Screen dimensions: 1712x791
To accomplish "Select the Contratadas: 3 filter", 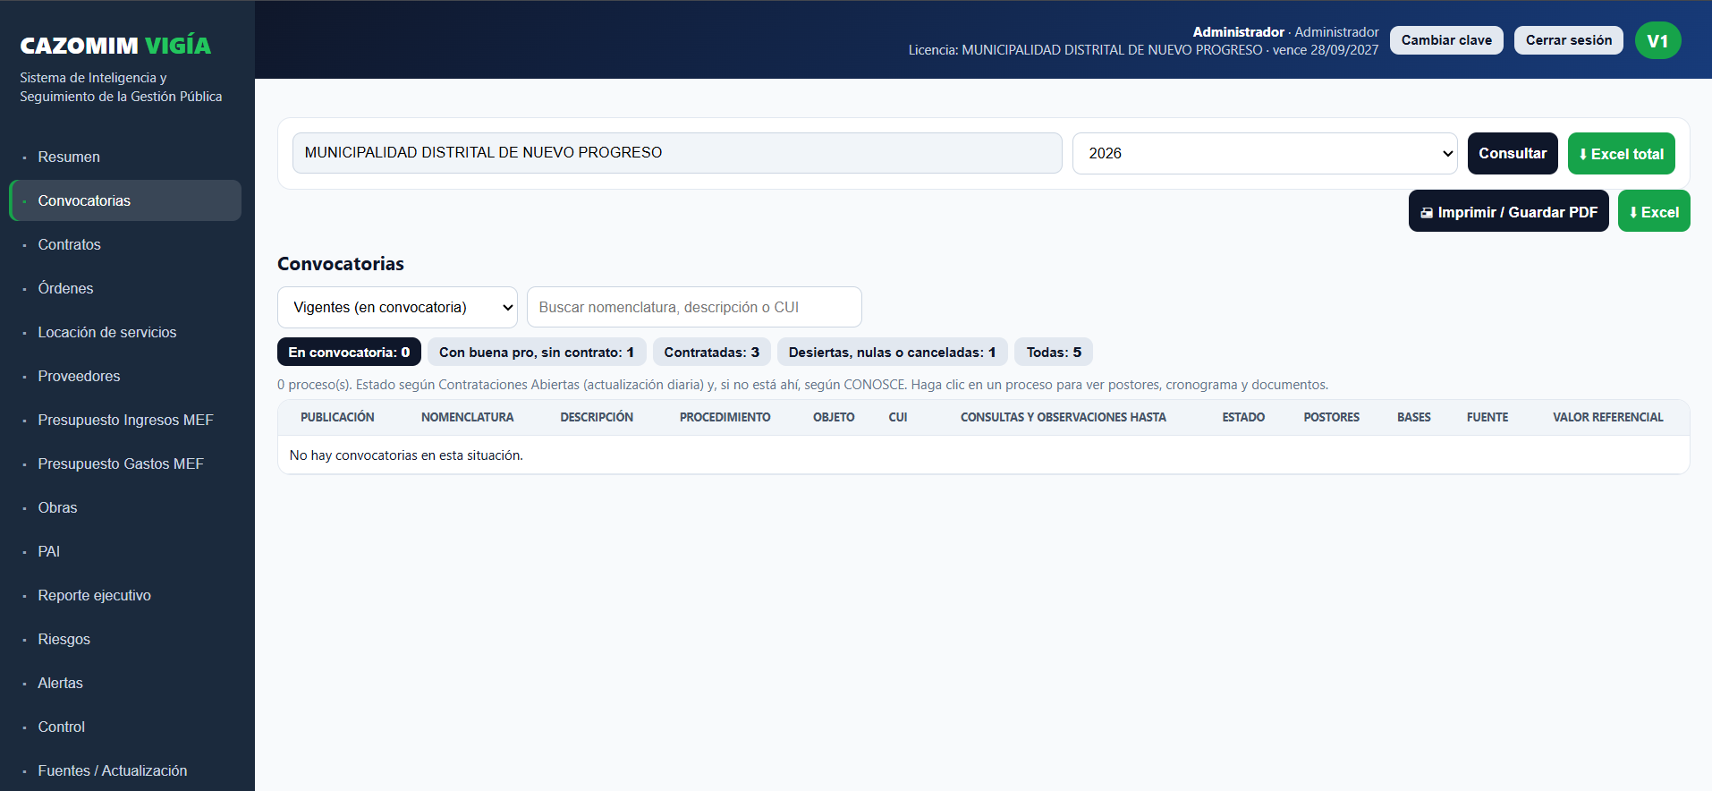I will [x=711, y=352].
